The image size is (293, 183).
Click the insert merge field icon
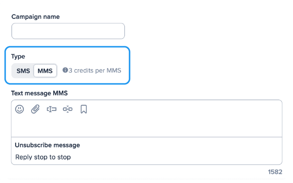point(52,109)
